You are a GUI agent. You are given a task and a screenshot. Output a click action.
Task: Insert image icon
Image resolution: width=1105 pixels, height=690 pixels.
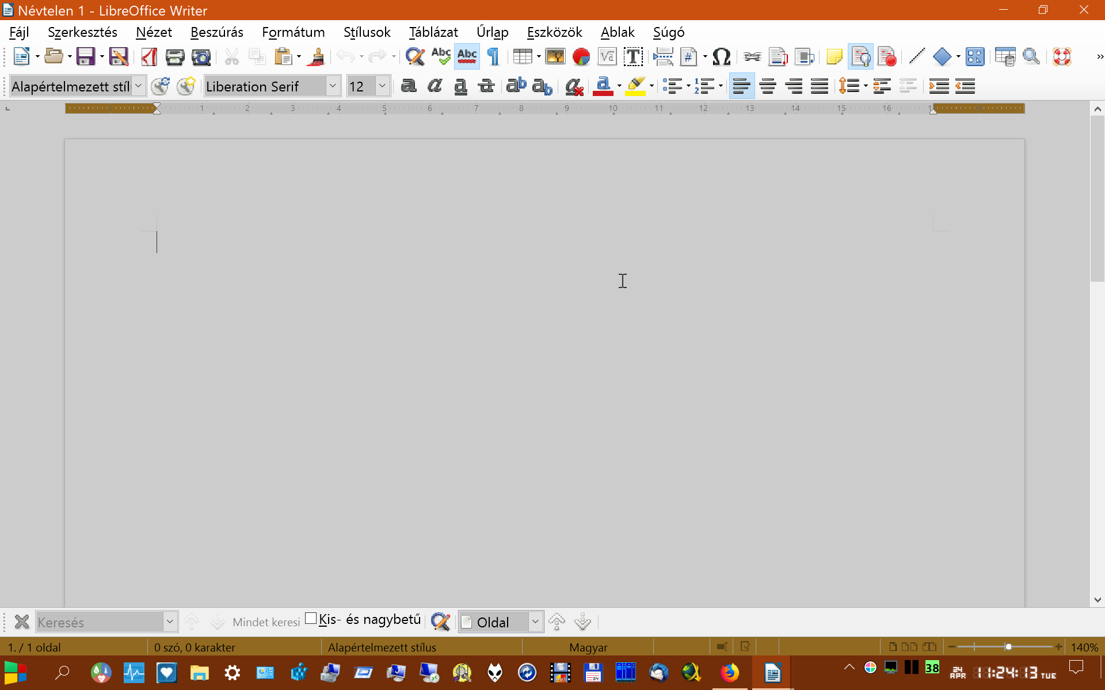555,56
